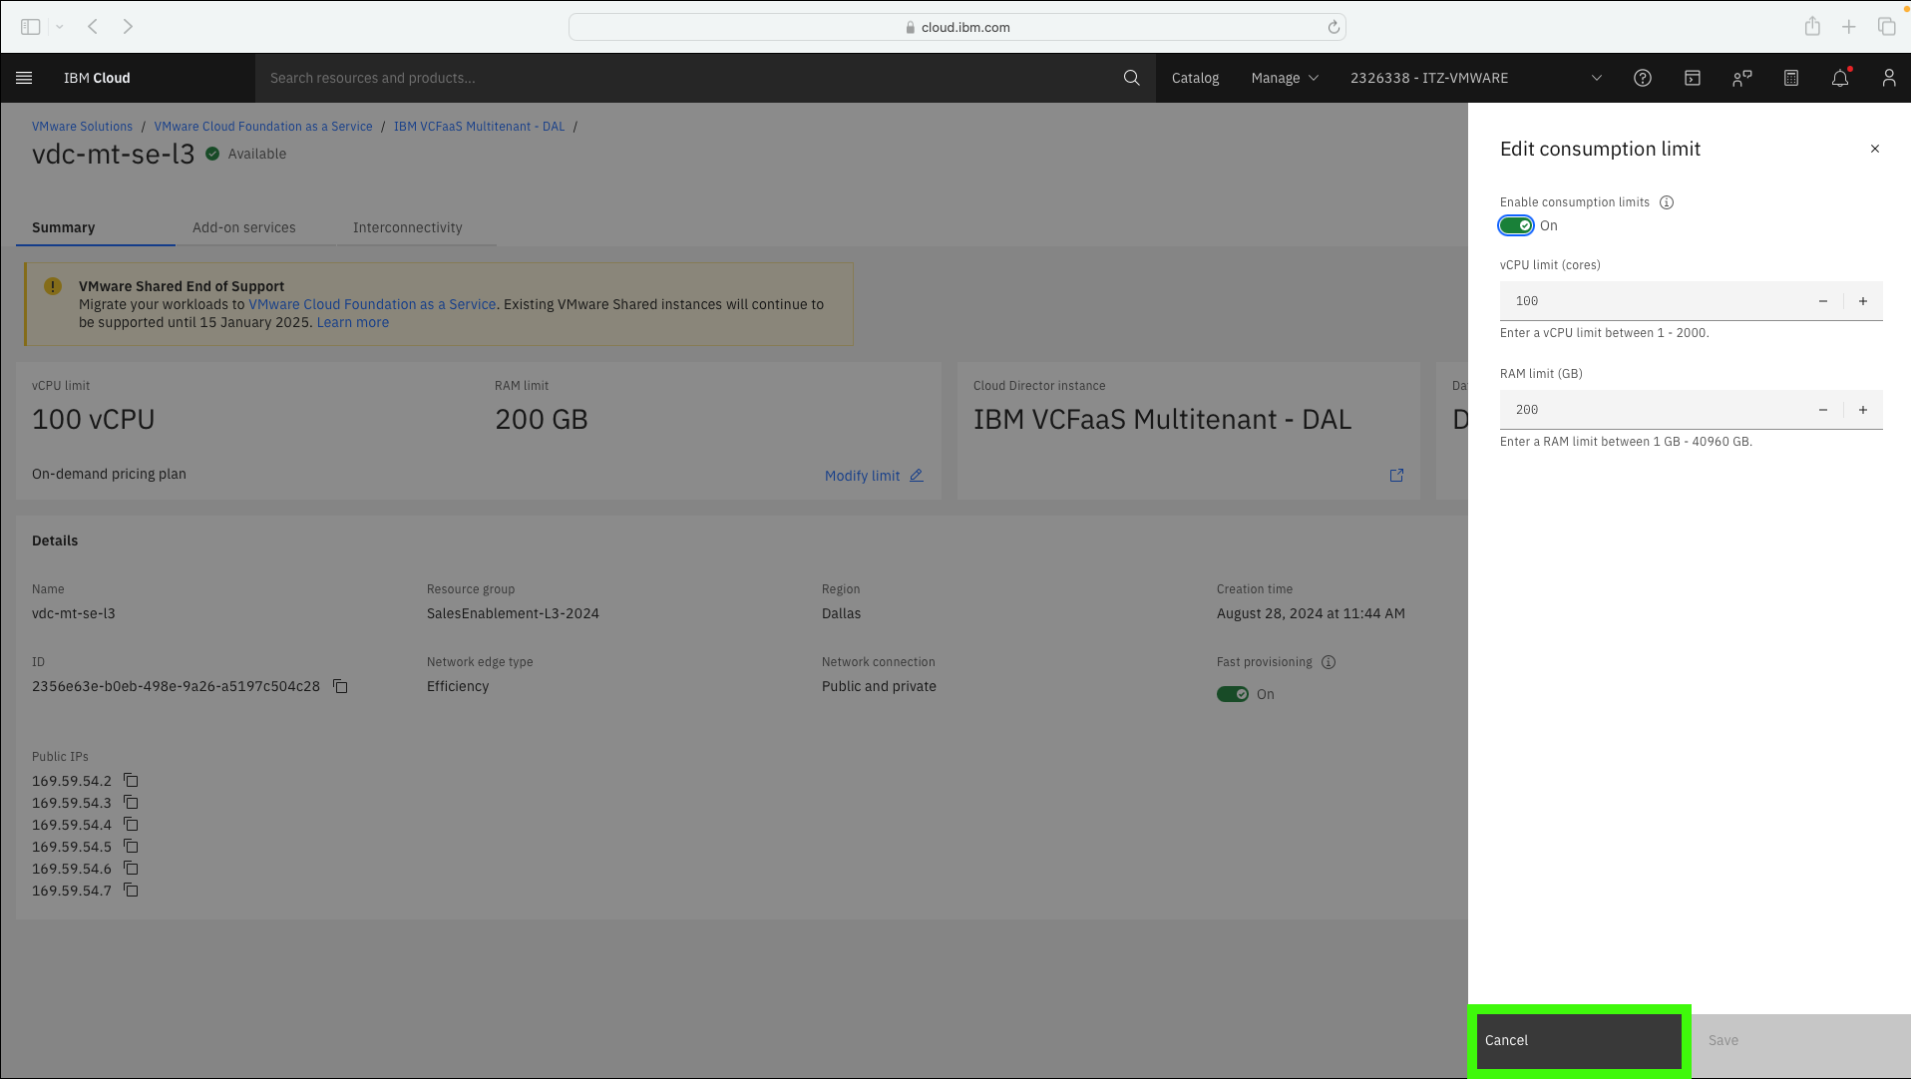The height and width of the screenshot is (1079, 1911).
Task: Open the Help question mark icon
Action: [1643, 78]
